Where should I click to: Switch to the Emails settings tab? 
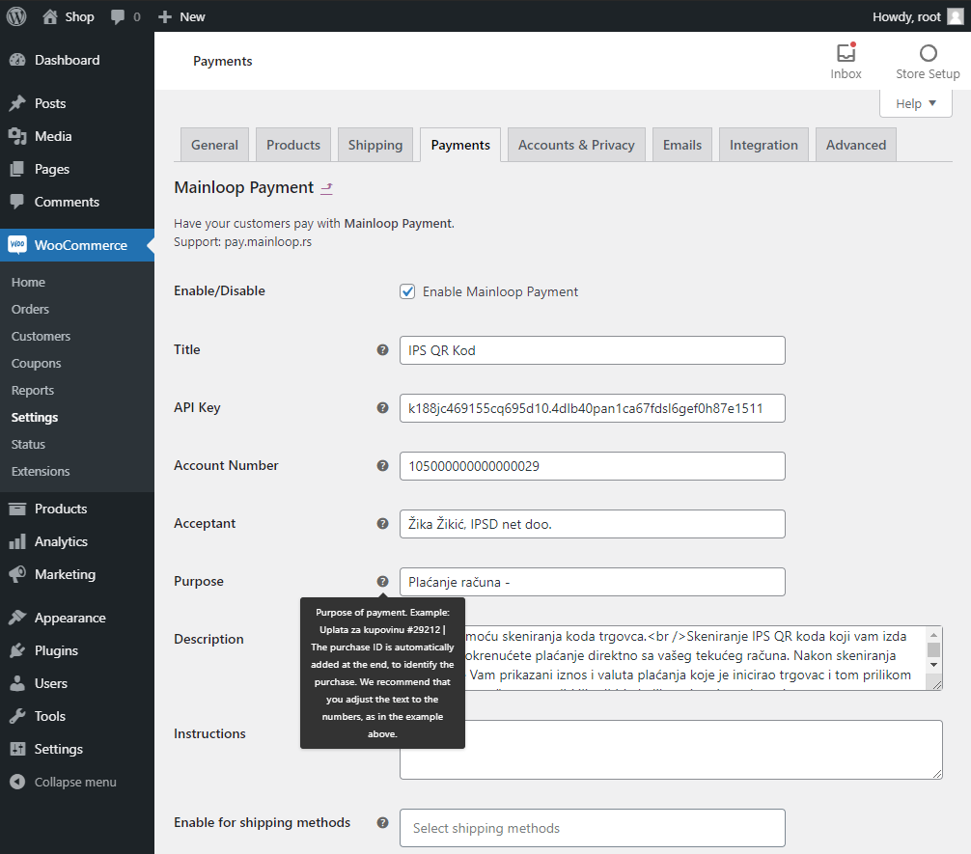click(x=681, y=144)
